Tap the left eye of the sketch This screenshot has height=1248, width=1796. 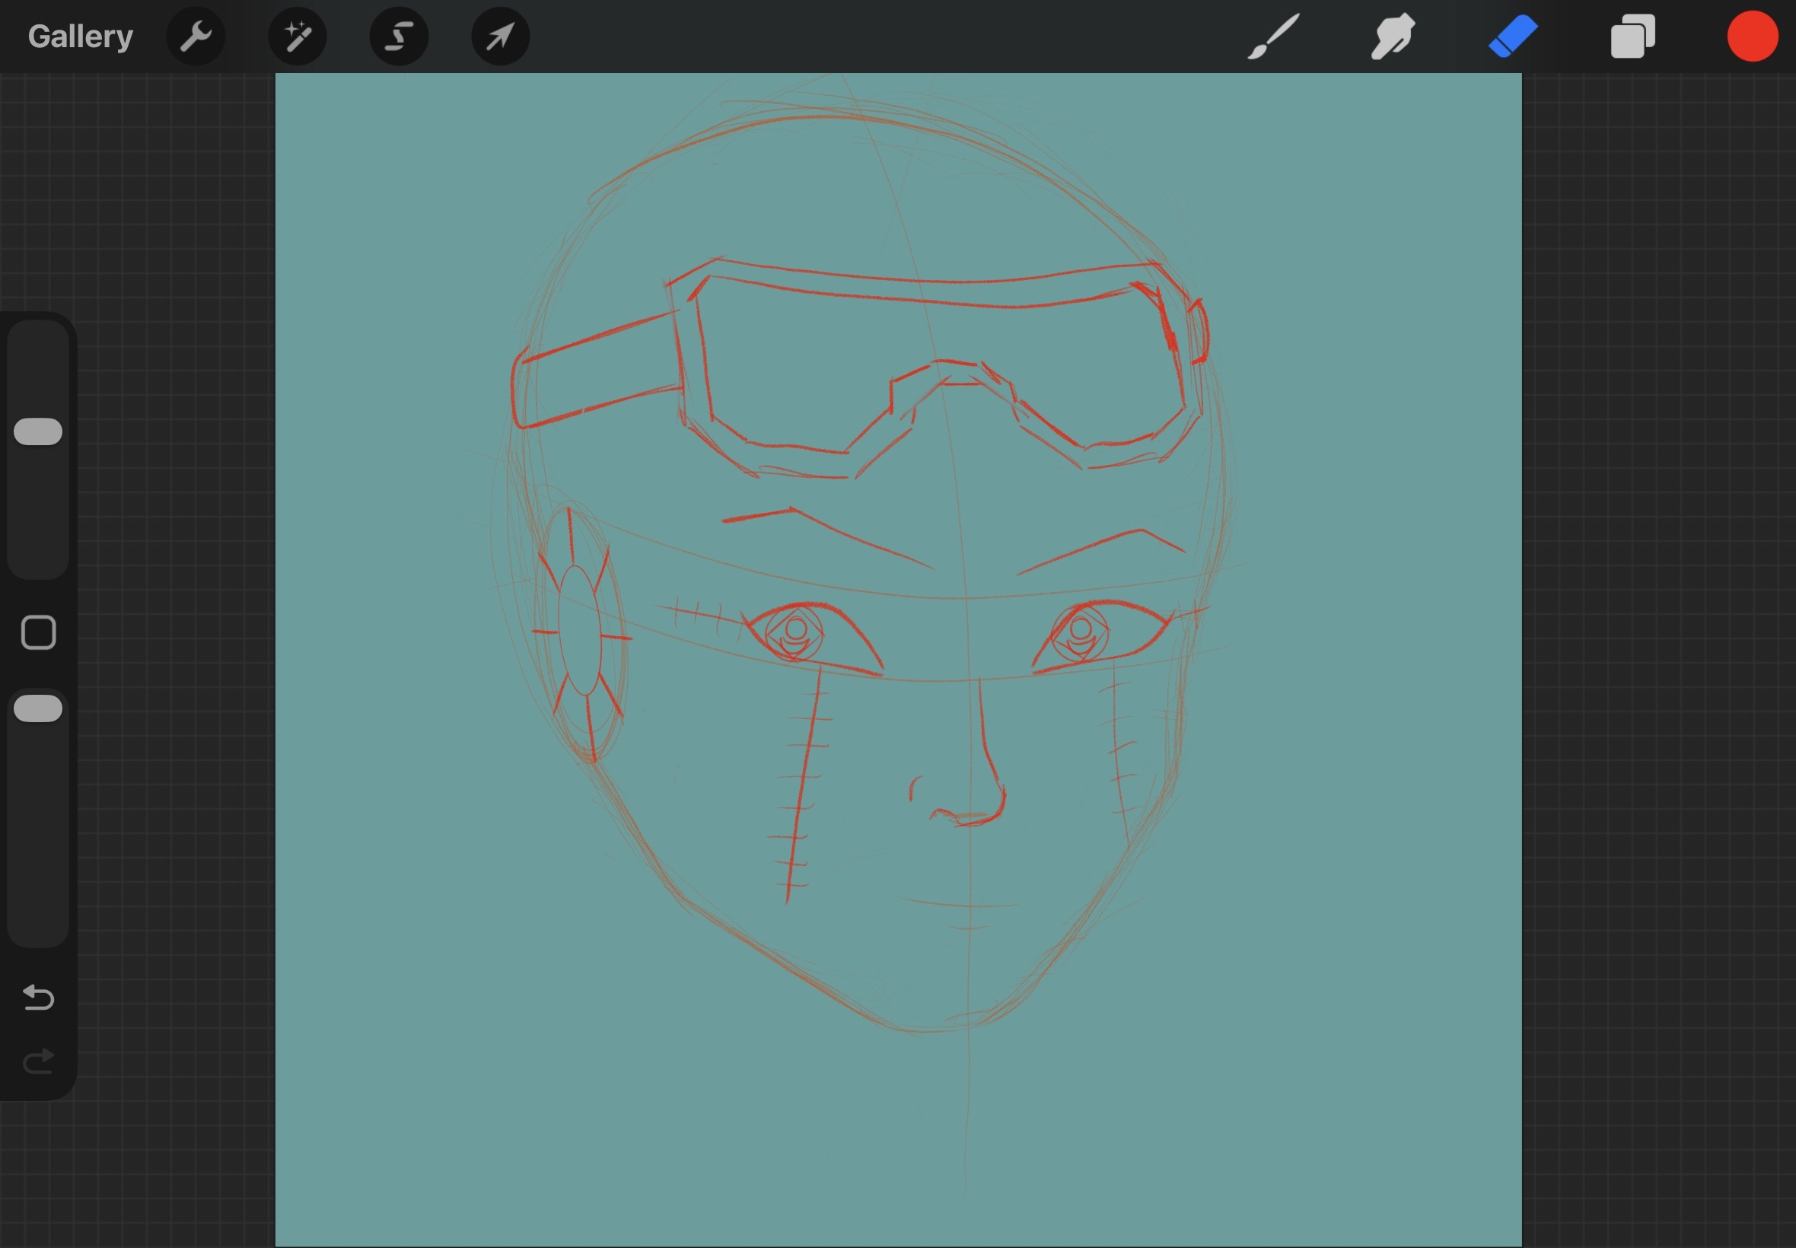coord(810,637)
